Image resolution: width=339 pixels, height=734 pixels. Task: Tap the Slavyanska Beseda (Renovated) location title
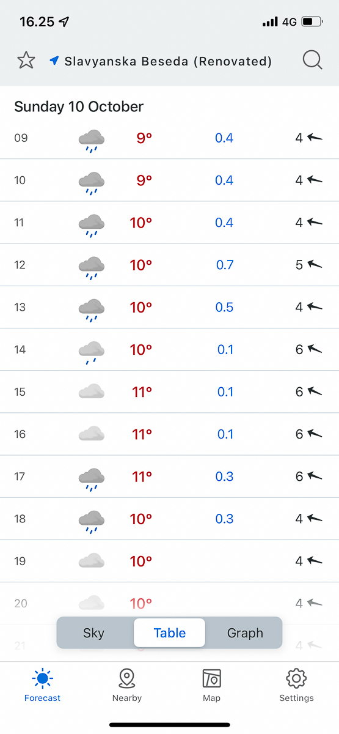coord(168,61)
